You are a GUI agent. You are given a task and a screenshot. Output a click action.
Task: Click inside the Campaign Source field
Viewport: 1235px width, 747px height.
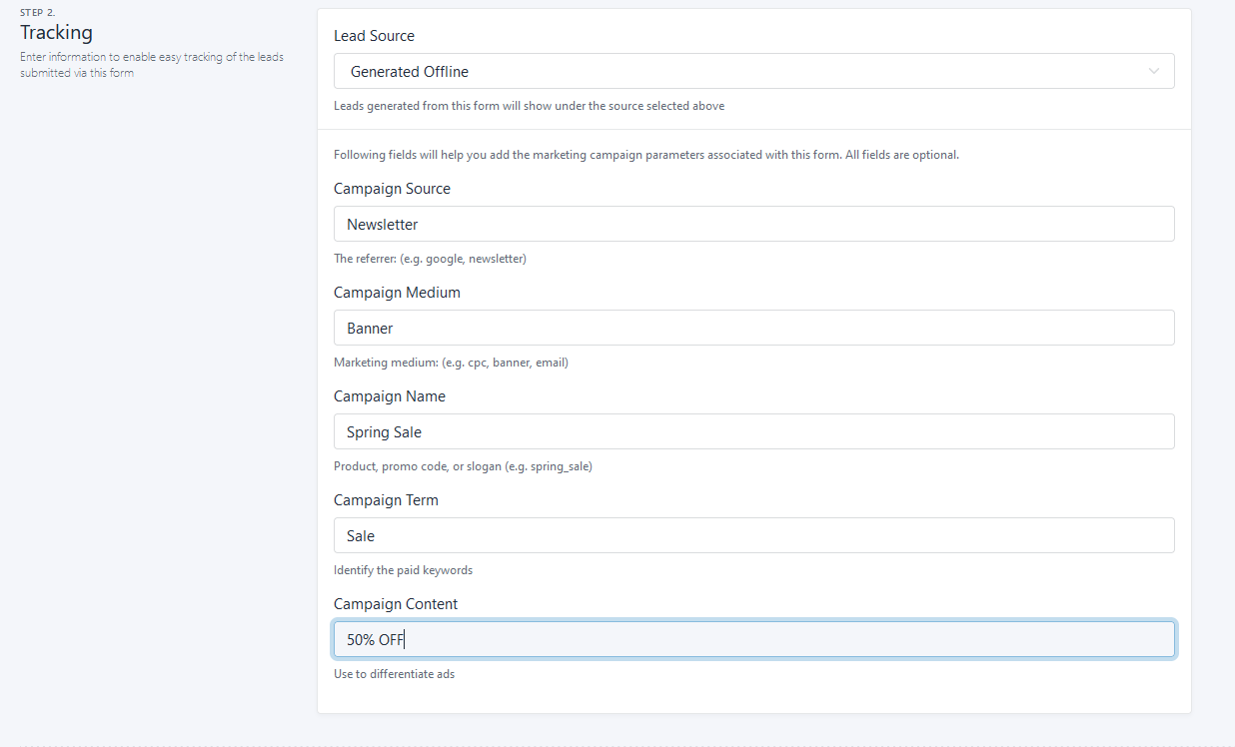(x=753, y=224)
